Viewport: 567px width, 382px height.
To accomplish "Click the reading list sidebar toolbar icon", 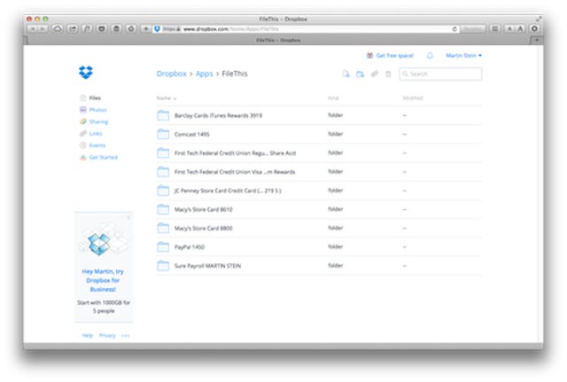I will pos(495,28).
